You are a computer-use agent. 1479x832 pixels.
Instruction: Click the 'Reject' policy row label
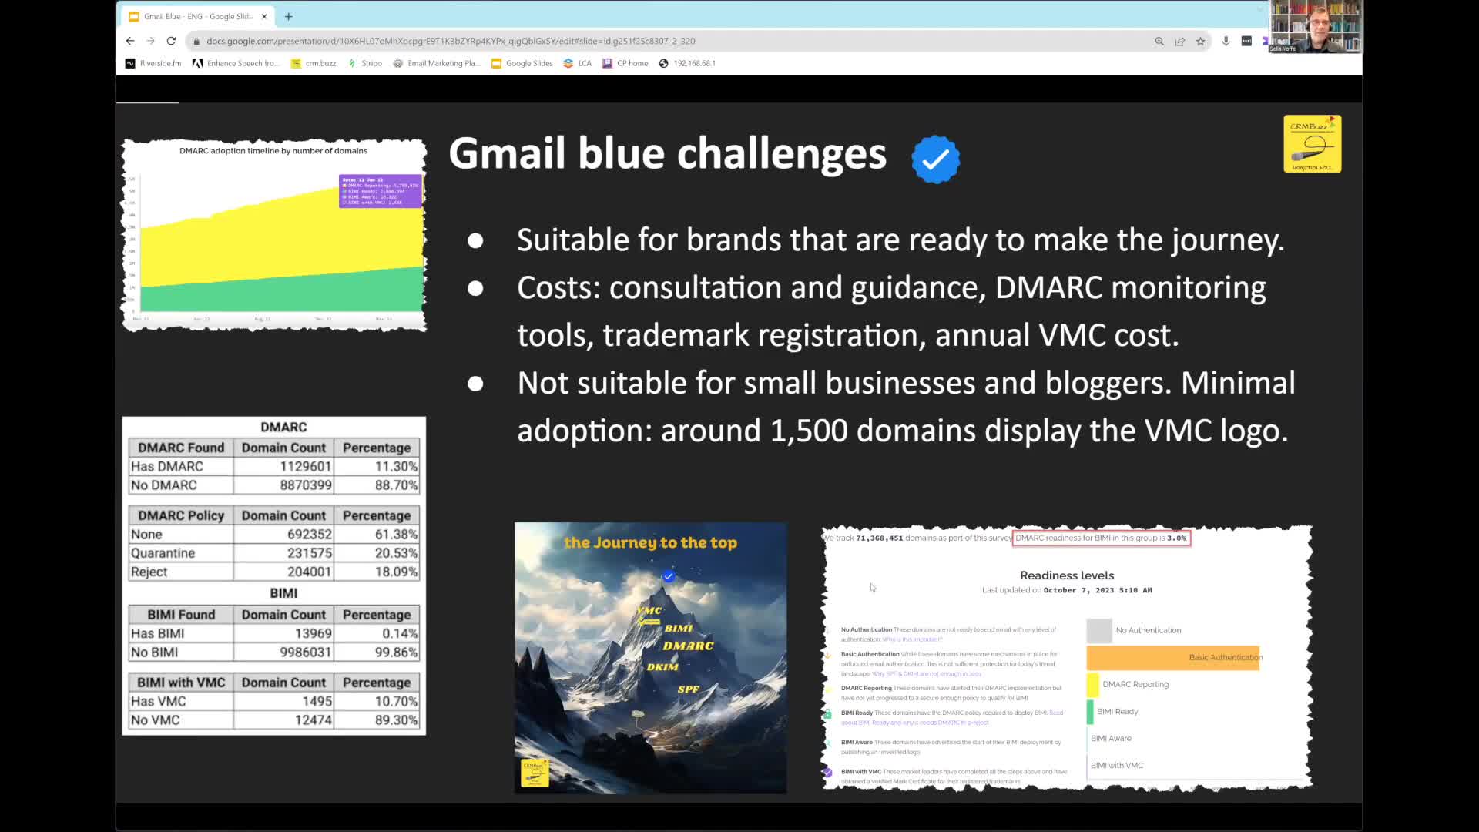tap(181, 572)
